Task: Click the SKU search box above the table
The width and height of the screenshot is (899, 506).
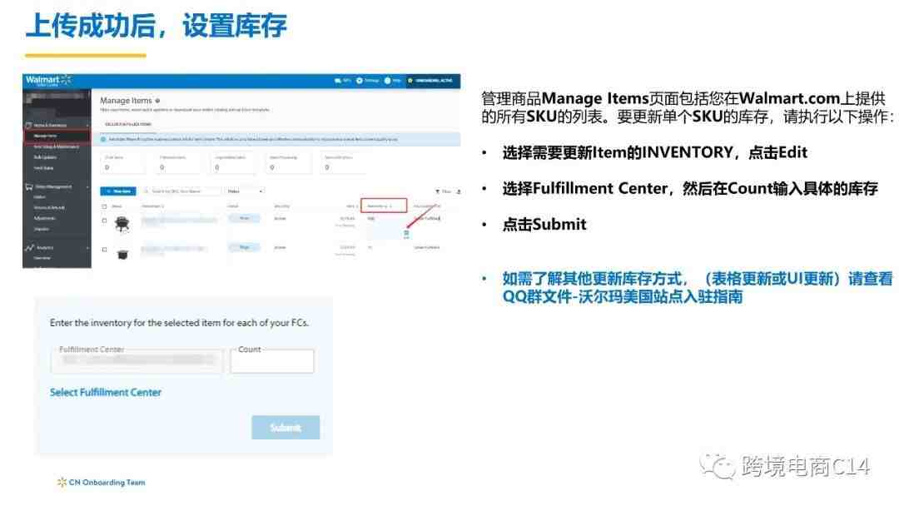Action: tap(181, 191)
